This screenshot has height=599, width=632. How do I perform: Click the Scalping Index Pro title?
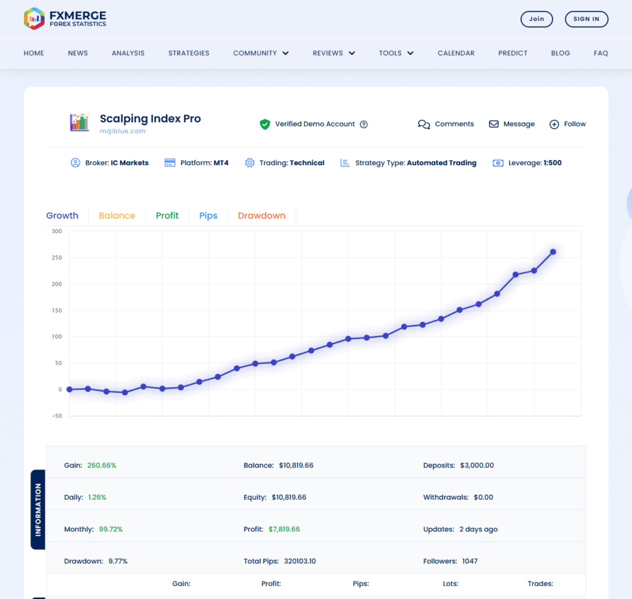tap(151, 119)
